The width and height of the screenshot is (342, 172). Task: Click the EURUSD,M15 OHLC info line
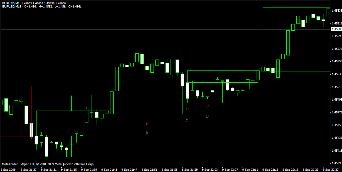pyautogui.click(x=42, y=7)
